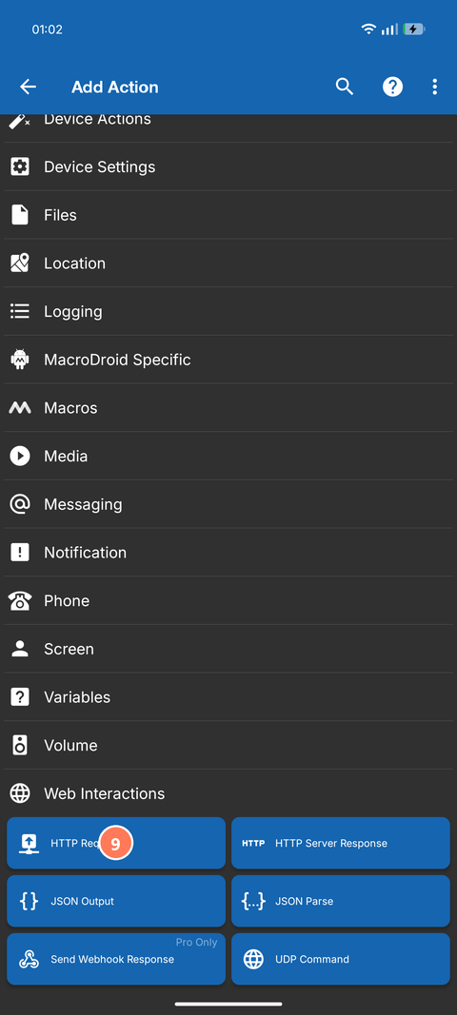The image size is (457, 1015).
Task: Expand the Location category
Action: (x=228, y=263)
